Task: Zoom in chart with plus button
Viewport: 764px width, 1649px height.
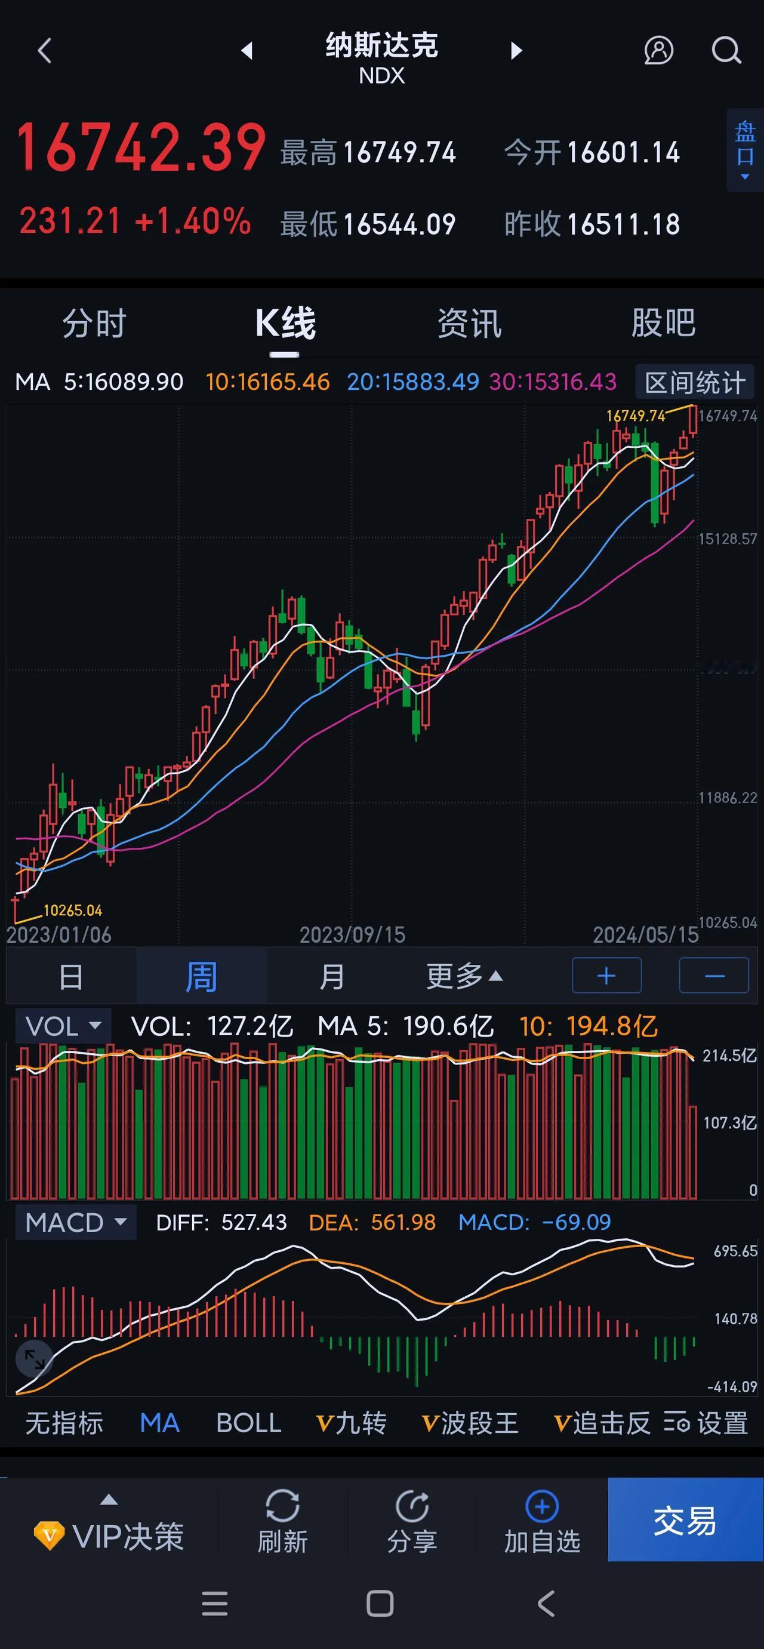Action: 606,976
